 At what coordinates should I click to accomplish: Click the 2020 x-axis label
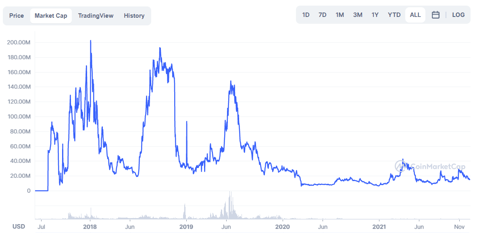pyautogui.click(x=283, y=227)
